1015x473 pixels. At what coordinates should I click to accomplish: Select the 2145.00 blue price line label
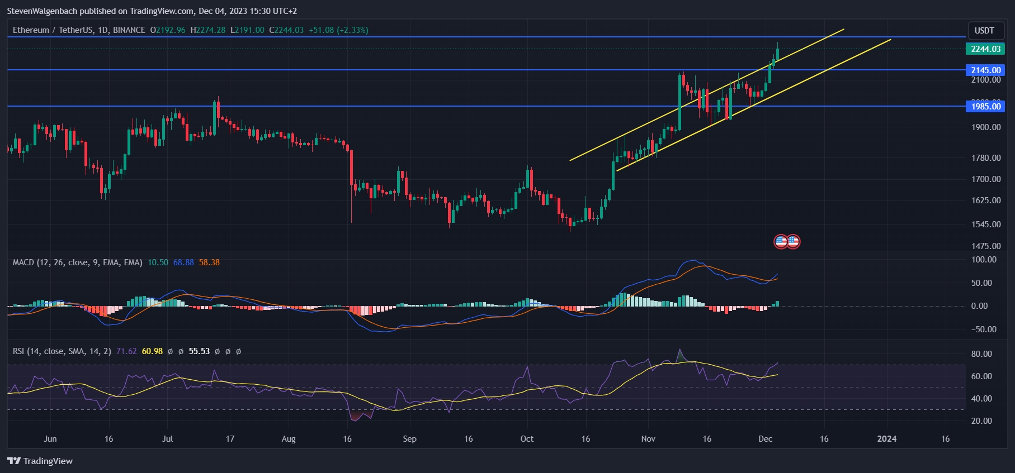[x=985, y=70]
